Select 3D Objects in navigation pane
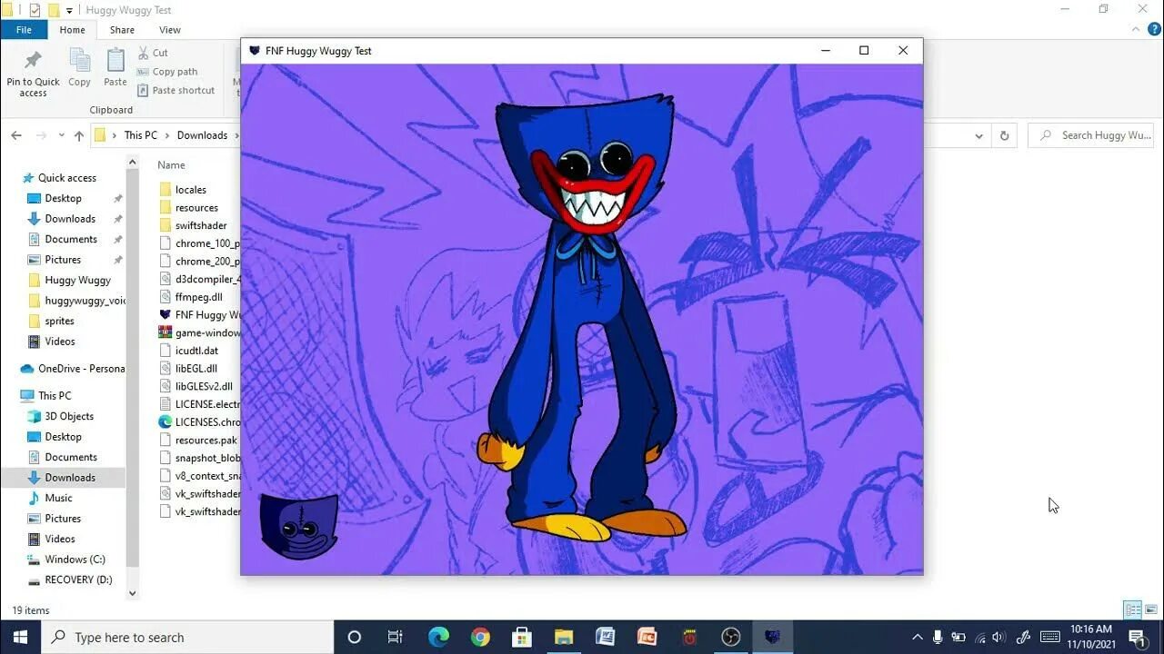1164x654 pixels. [x=69, y=416]
